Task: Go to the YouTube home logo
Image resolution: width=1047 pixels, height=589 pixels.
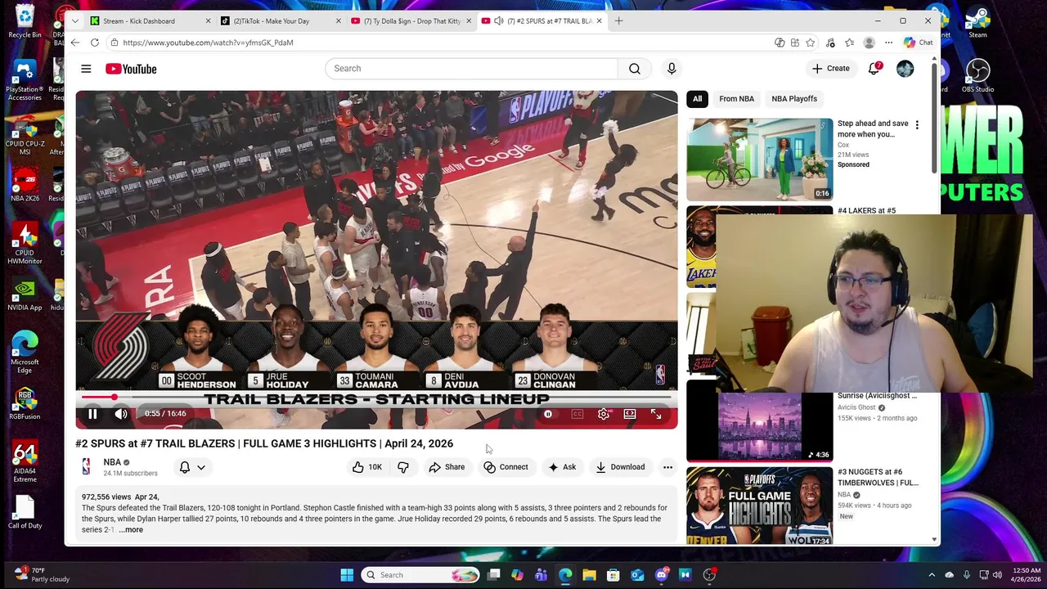Action: click(131, 69)
